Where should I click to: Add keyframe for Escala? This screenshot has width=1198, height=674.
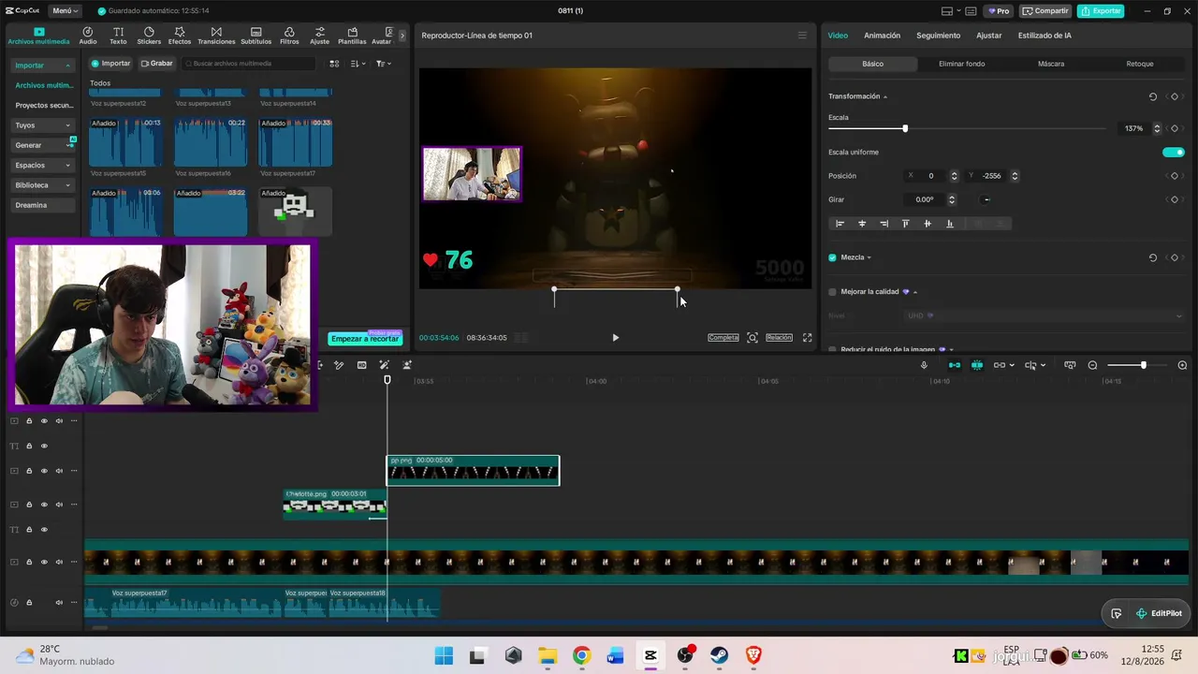pyautogui.click(x=1174, y=128)
